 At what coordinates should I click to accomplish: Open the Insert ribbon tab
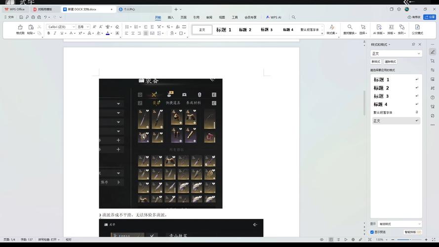tap(170, 17)
